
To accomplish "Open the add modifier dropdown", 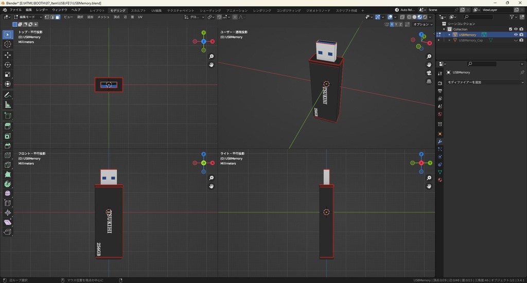I will point(485,82).
